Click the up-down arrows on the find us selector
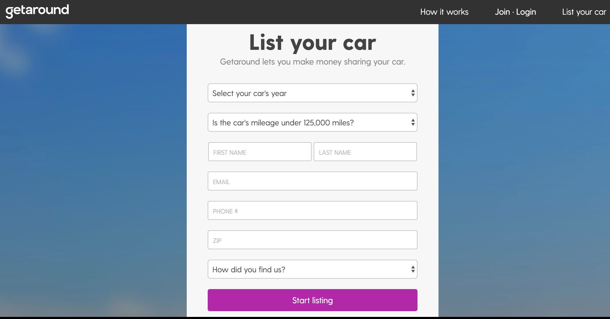 [x=413, y=269]
